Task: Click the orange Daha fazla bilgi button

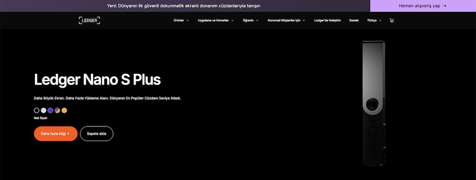Action: coord(56,134)
